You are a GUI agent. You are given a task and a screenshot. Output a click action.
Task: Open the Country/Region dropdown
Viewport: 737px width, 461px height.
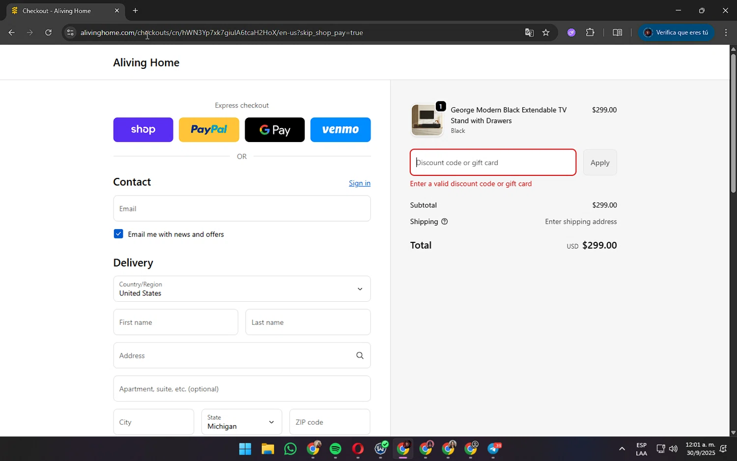click(242, 288)
